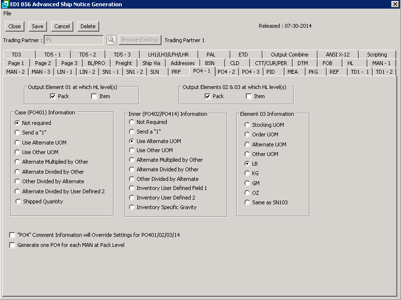Image resolution: width=401 pixels, height=300 pixels.
Task: Enable Item for Output Elements 02 & 03
Action: pos(249,96)
